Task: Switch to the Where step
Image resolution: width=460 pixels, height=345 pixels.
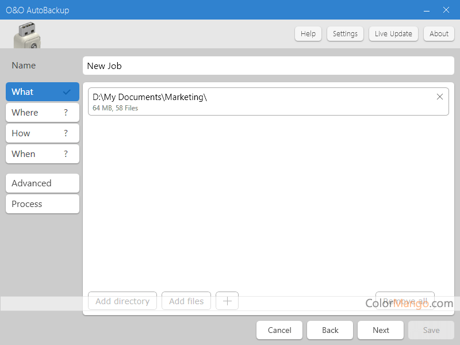Action: pyautogui.click(x=43, y=113)
